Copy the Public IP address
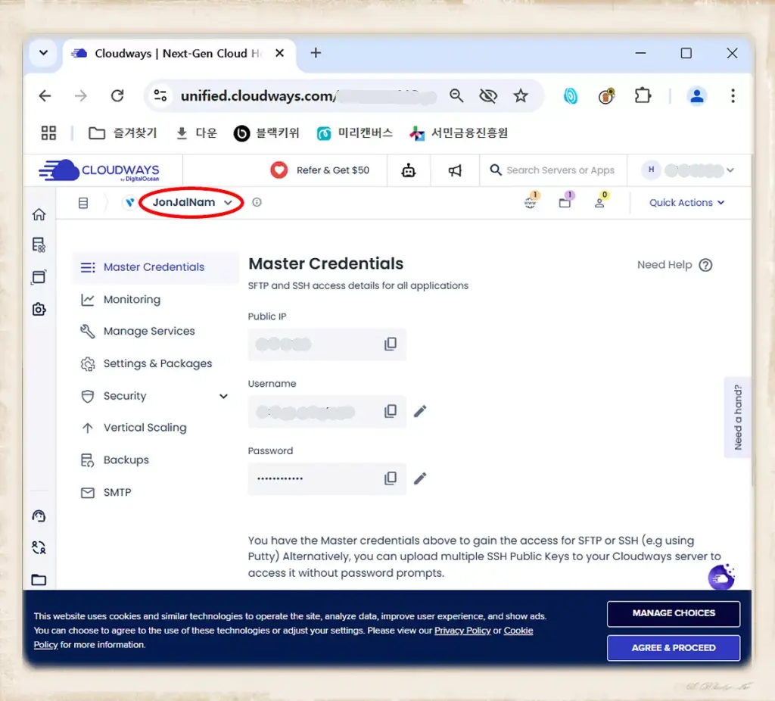Screen dimensions: 775x701 [x=391, y=344]
